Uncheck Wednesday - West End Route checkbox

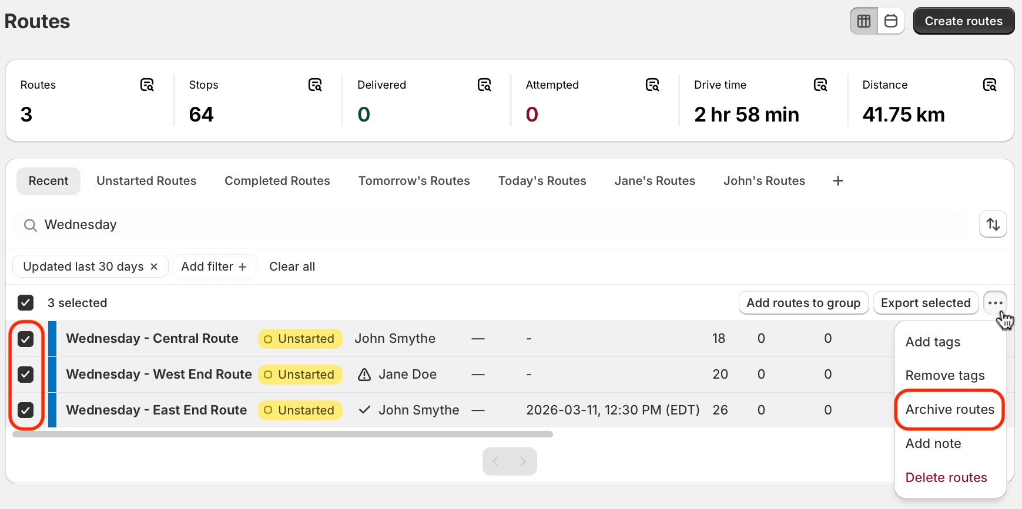click(x=26, y=375)
